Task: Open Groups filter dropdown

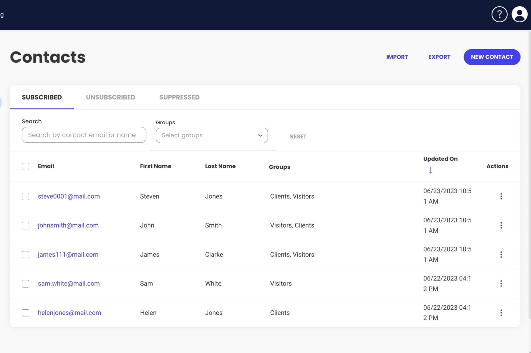Action: [x=212, y=135]
